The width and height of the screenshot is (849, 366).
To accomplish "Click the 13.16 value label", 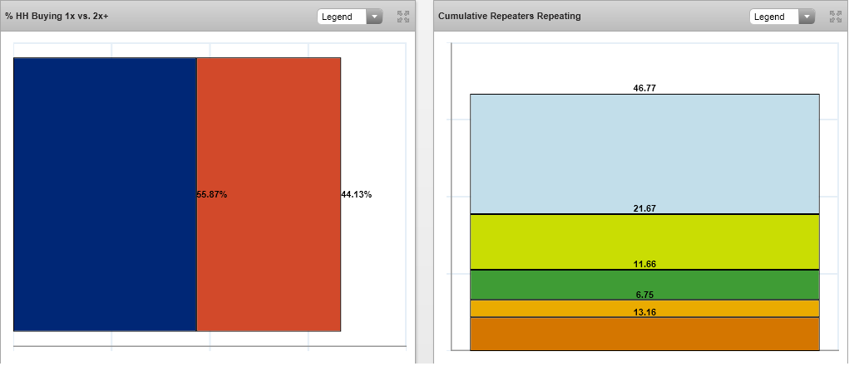I will tap(644, 312).
